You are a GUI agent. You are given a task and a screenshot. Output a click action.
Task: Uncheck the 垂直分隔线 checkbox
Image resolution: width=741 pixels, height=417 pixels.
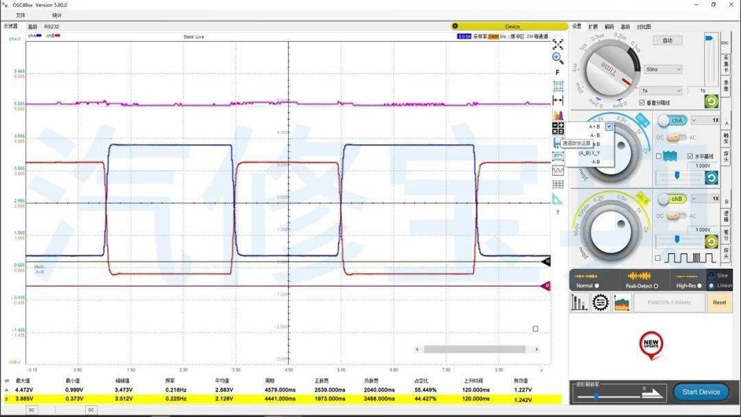pos(642,102)
